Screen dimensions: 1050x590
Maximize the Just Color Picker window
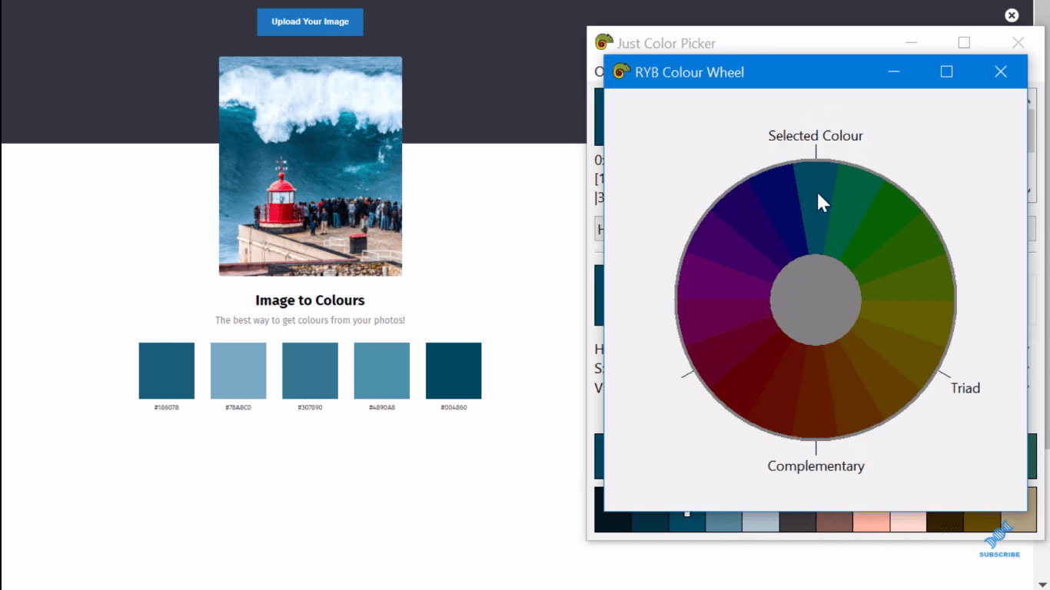[964, 43]
